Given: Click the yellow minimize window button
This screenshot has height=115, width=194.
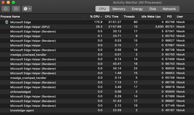Looking at the screenshot, I should point(8,2).
